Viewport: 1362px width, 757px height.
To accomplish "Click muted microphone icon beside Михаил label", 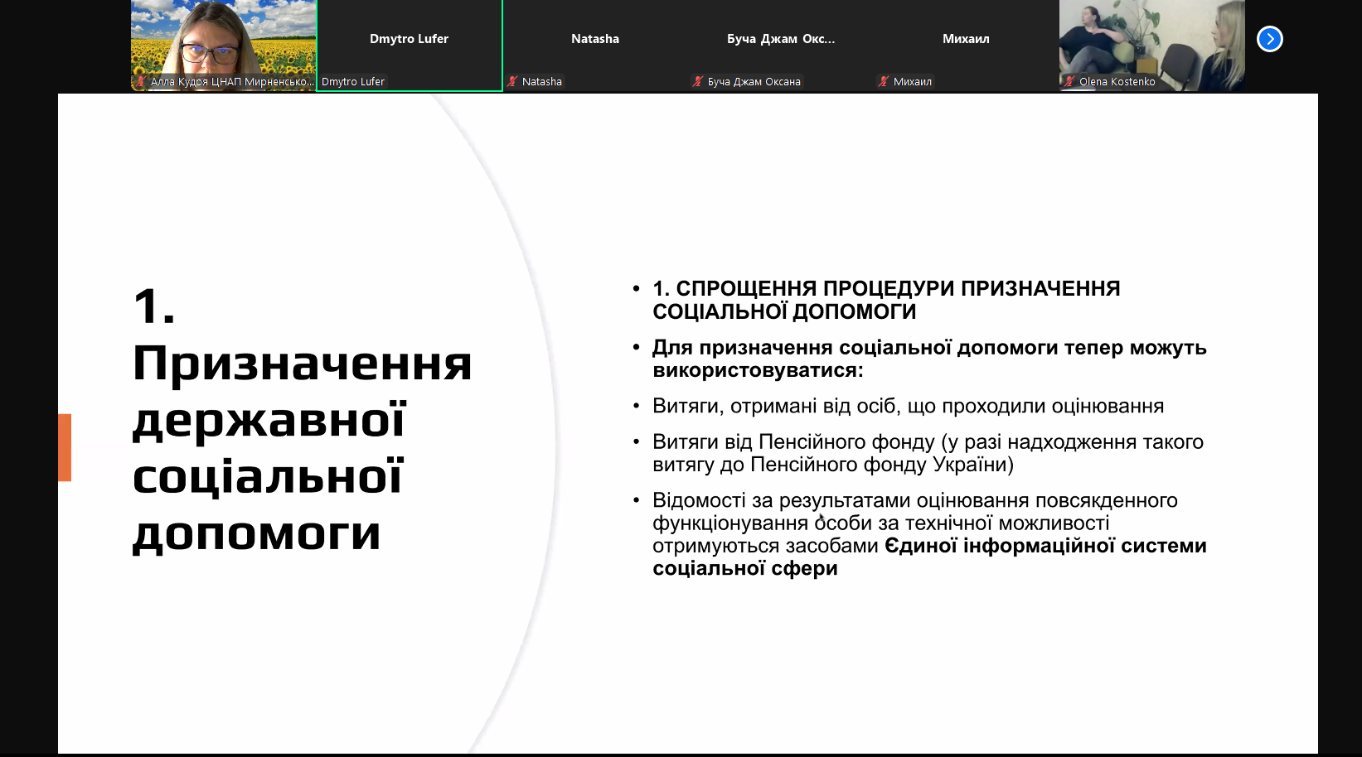I will tap(885, 81).
